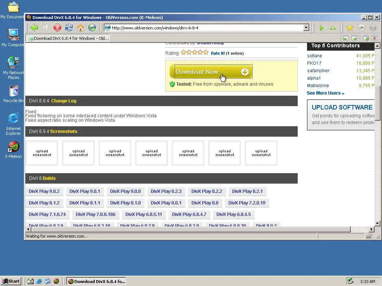The height and width of the screenshot is (286, 382).
Task: Open contributor PKO17
Action: pos(314,63)
